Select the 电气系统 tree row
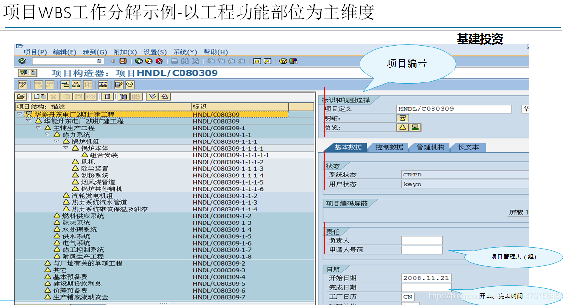564x305 pixels. [164, 243]
